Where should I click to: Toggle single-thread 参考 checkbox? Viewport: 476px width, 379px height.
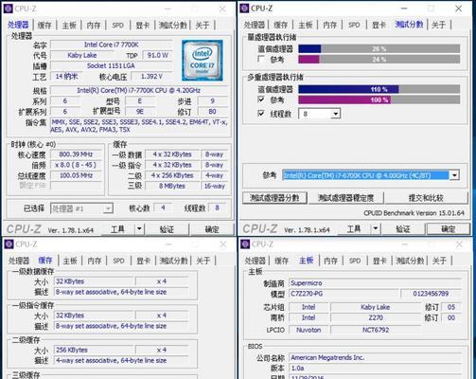pyautogui.click(x=261, y=59)
